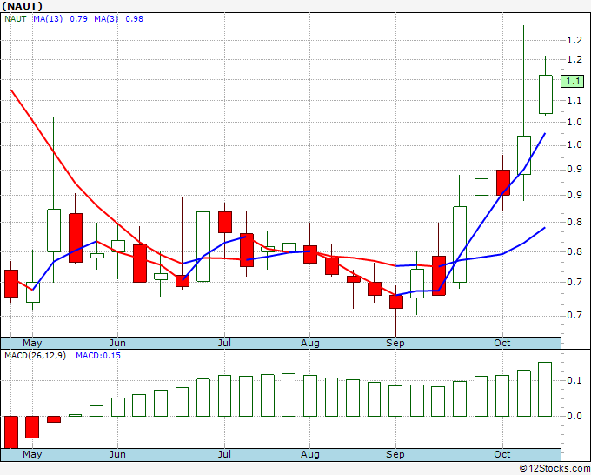The image size is (591, 475).
Task: Select May on the MACD panel time axis
Action: tap(32, 454)
